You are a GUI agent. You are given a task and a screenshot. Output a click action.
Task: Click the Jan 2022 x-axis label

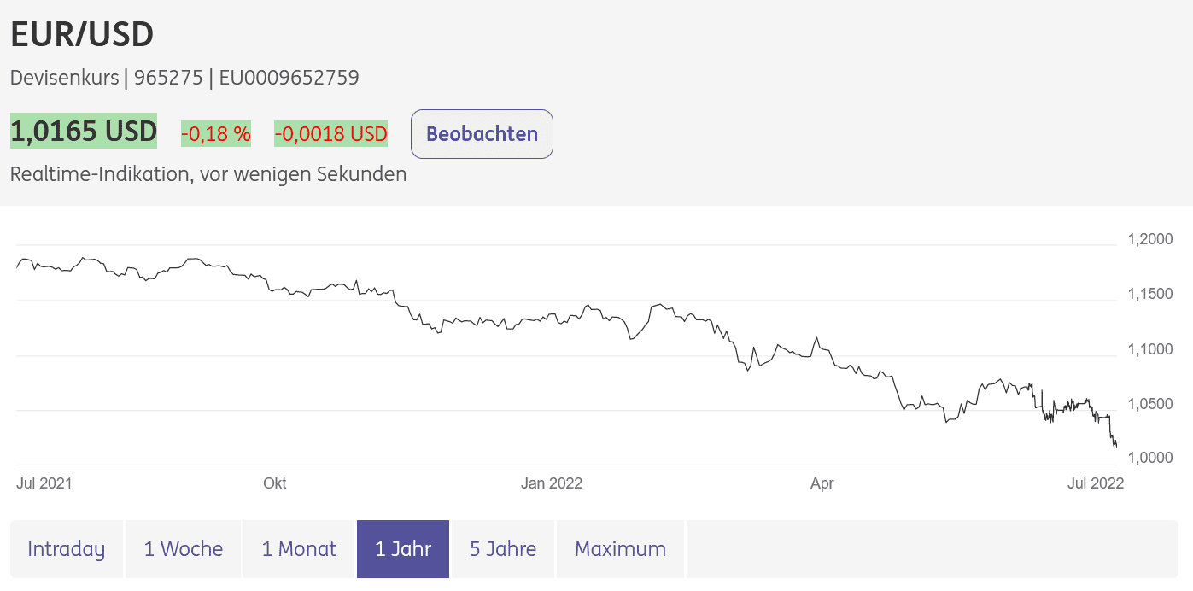(x=552, y=483)
